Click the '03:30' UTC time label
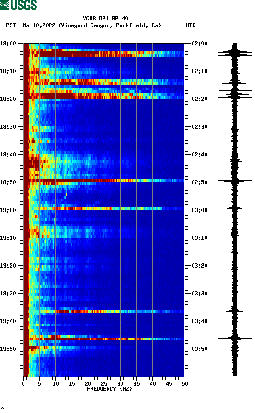Image resolution: width=255 pixels, height=413 pixels. coord(200,294)
